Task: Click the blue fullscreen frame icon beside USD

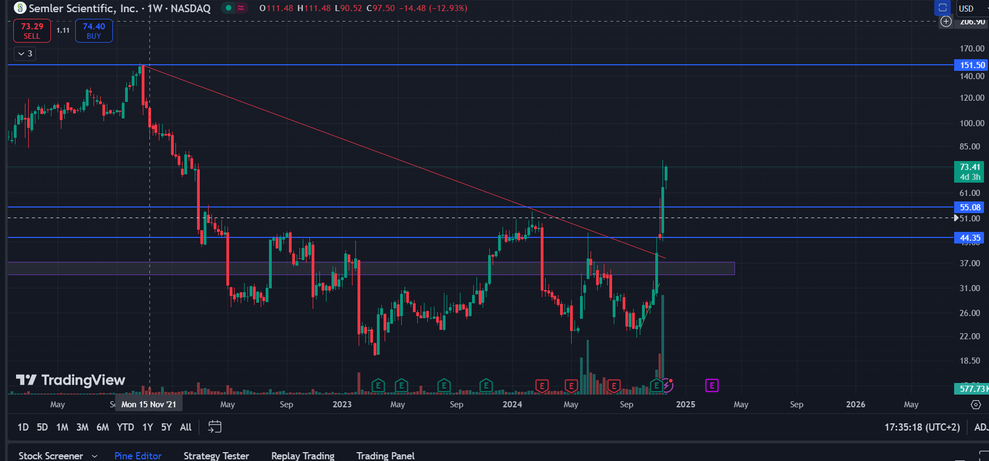Action: click(943, 8)
